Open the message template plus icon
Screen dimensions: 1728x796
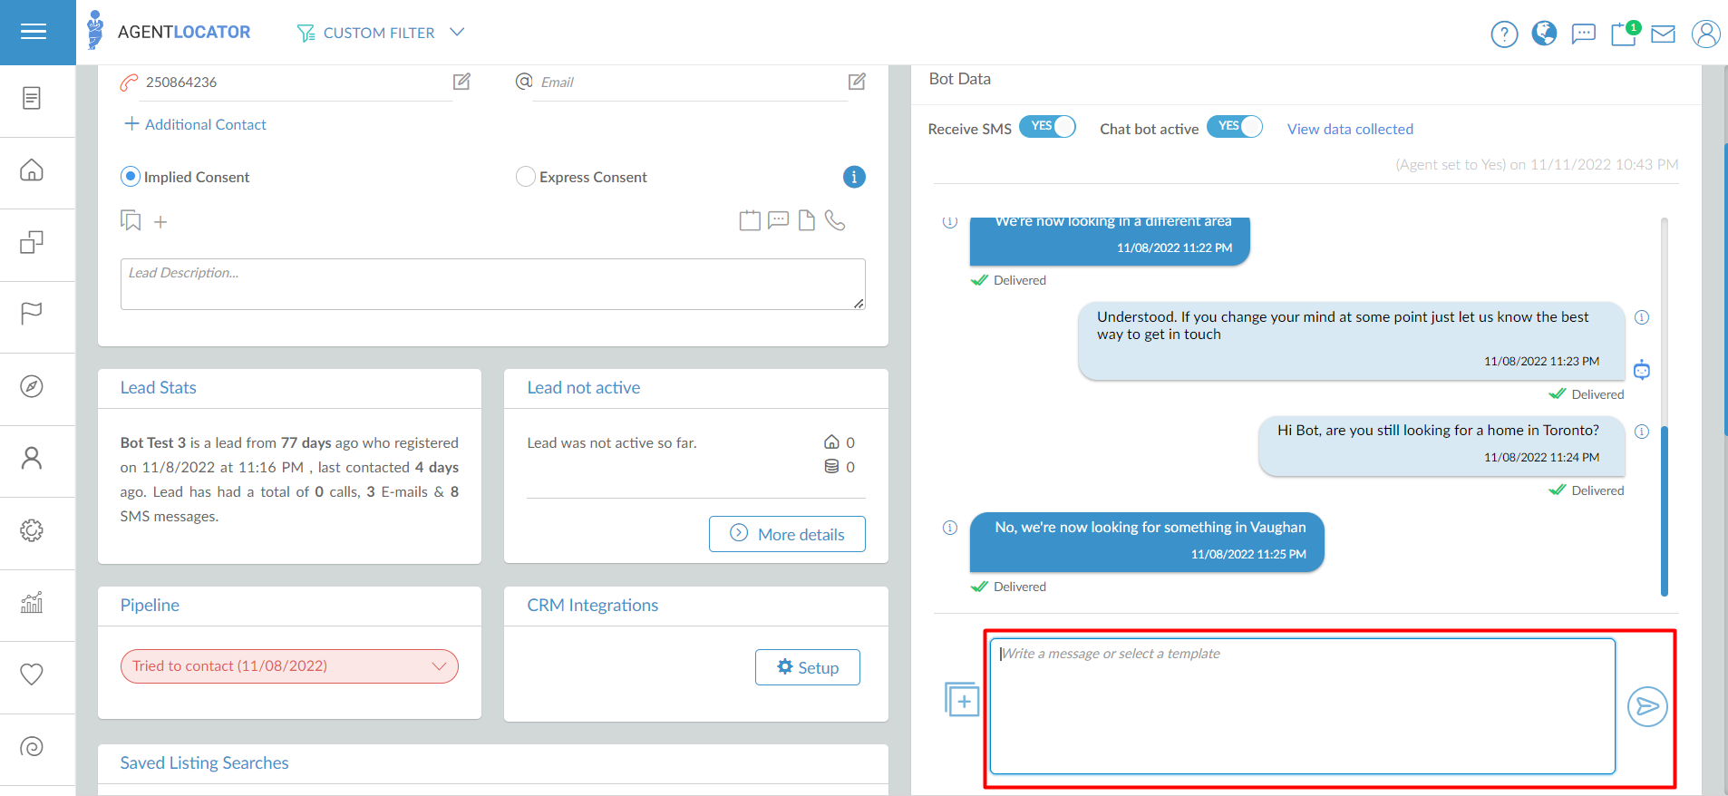962,699
